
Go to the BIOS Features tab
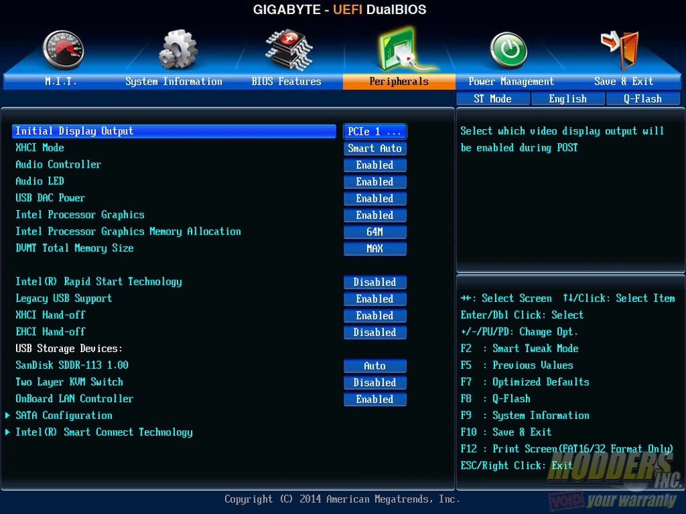[x=286, y=82]
